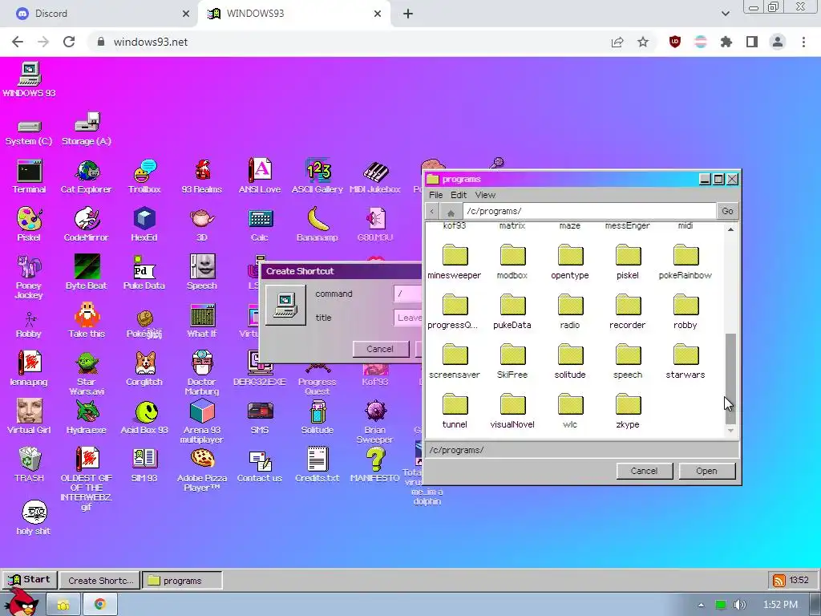821x616 pixels.
Task: Select the zkype folder
Action: (x=628, y=411)
